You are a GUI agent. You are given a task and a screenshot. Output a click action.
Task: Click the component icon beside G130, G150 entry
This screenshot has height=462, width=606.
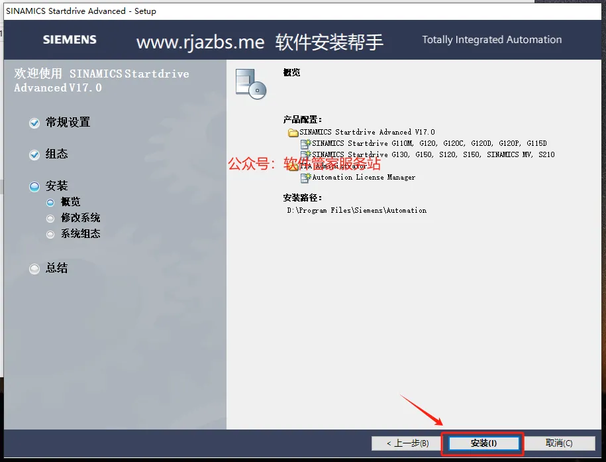pos(306,155)
